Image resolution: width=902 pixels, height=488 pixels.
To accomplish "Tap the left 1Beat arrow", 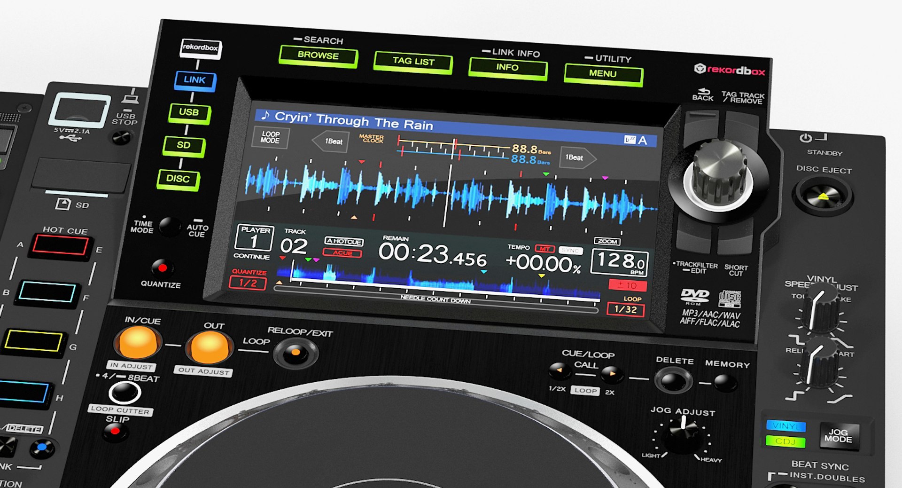I will click(x=331, y=142).
